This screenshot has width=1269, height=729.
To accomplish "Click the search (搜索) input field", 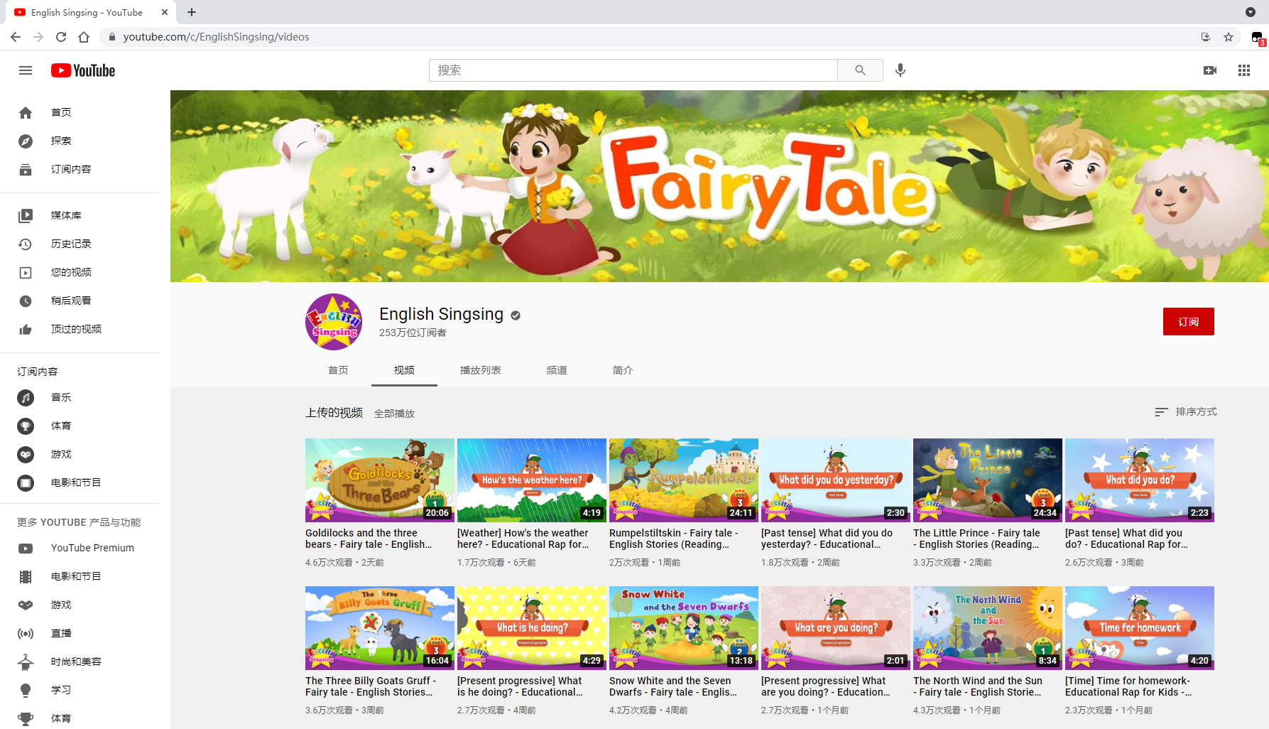I will click(x=633, y=70).
